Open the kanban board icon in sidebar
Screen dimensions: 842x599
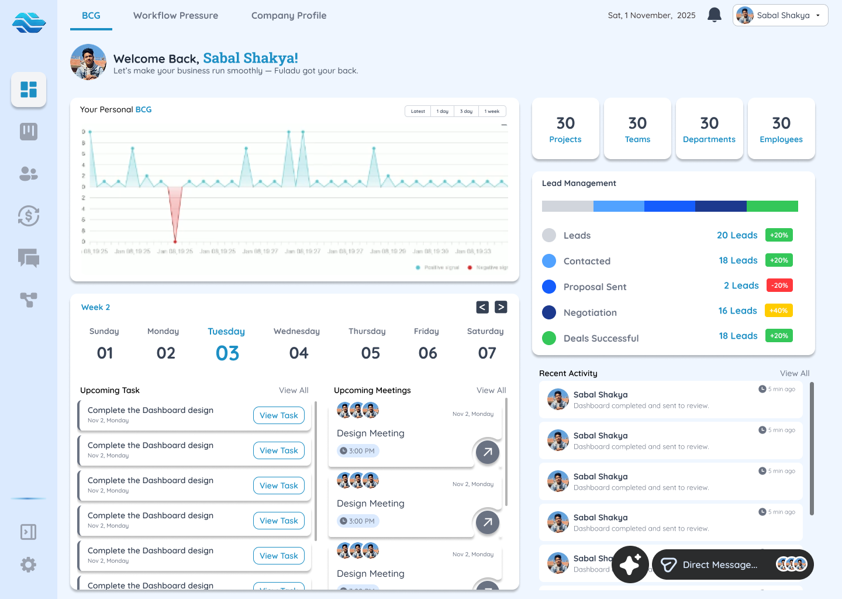(x=29, y=132)
